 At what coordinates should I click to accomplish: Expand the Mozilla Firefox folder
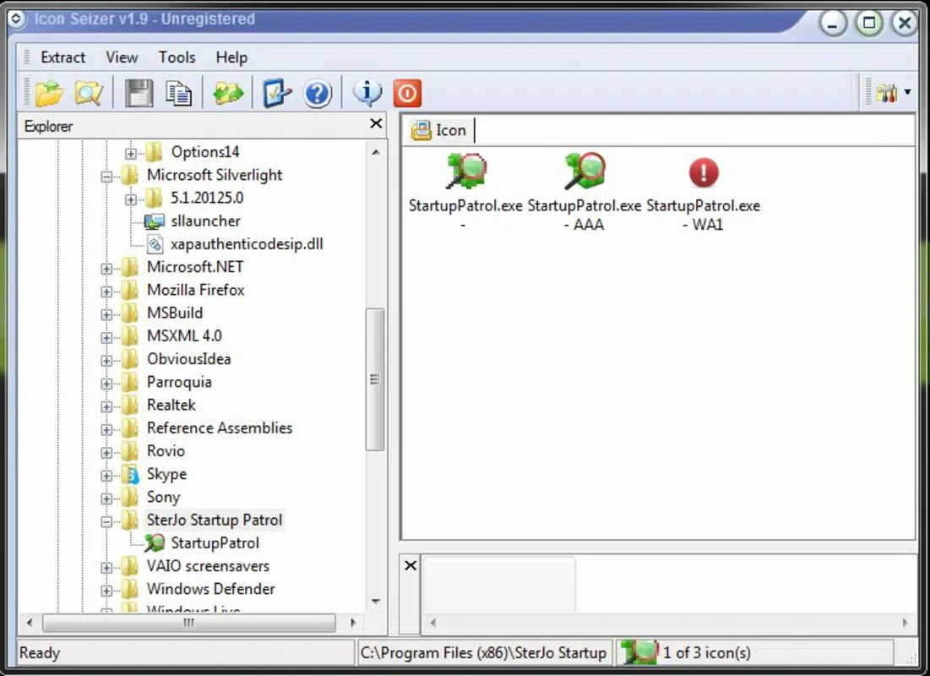click(106, 292)
